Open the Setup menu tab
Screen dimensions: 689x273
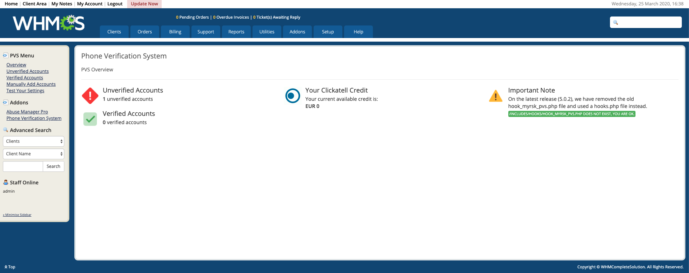click(x=328, y=32)
